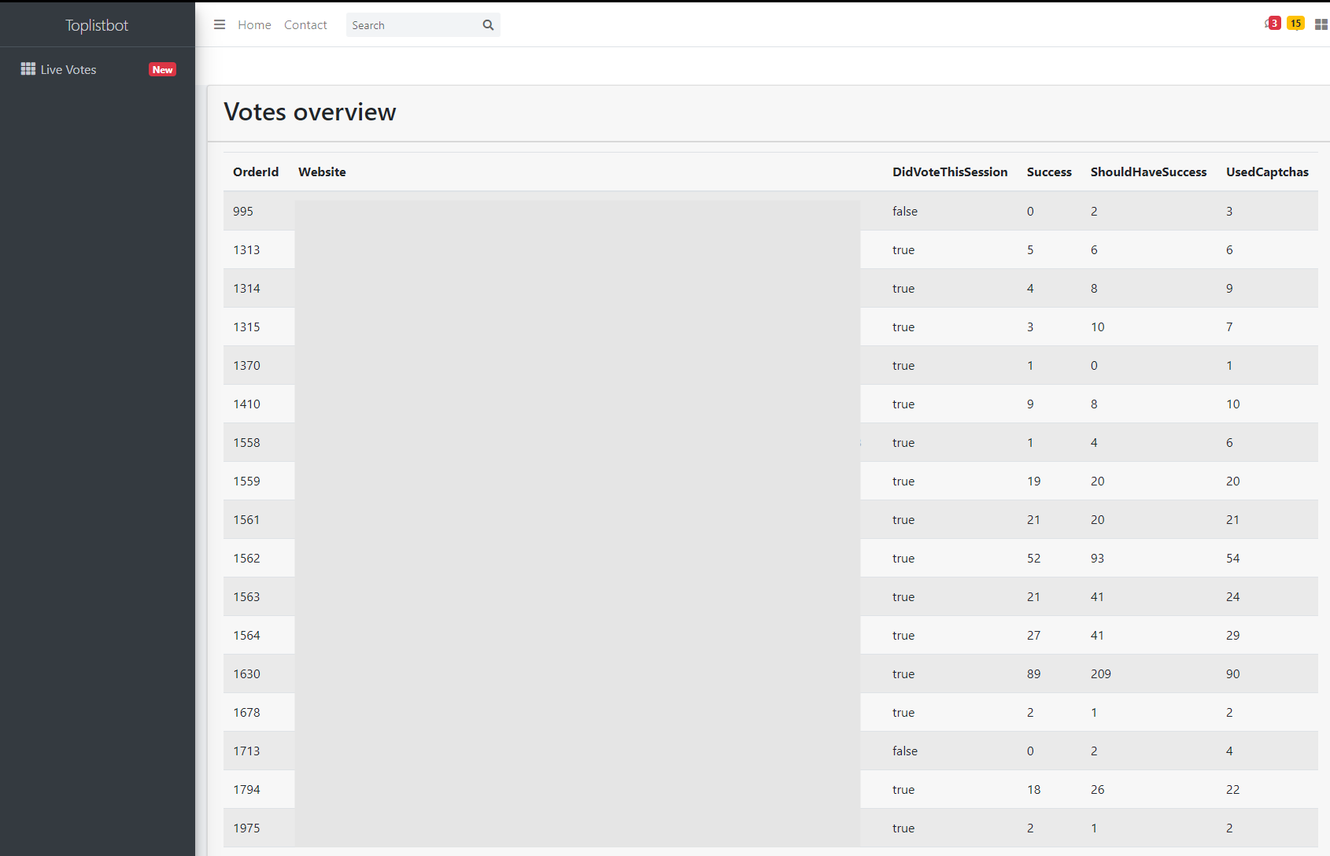Viewport: 1330px width, 856px height.
Task: Select order ID 1564 cell
Action: (x=246, y=636)
